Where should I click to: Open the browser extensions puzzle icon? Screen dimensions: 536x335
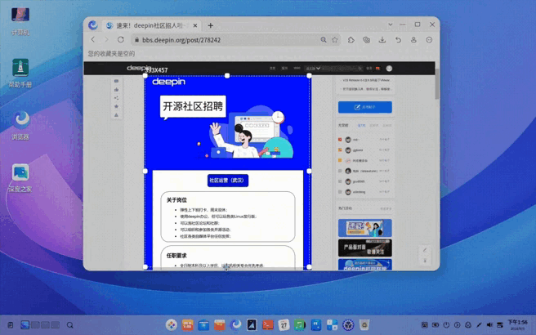point(351,40)
